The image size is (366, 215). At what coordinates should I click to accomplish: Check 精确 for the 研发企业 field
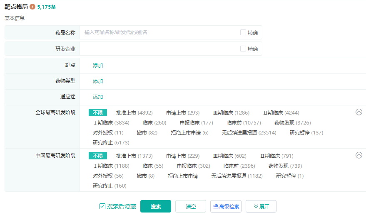pos(243,49)
